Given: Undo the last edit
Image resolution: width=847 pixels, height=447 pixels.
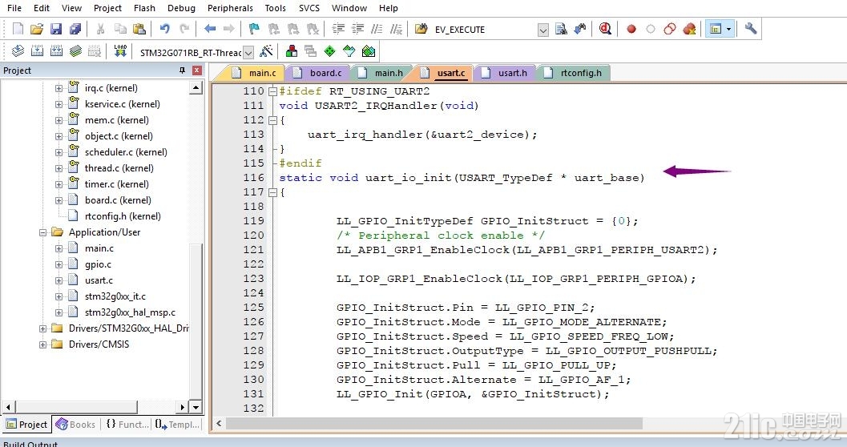Looking at the screenshot, I should click(165, 29).
